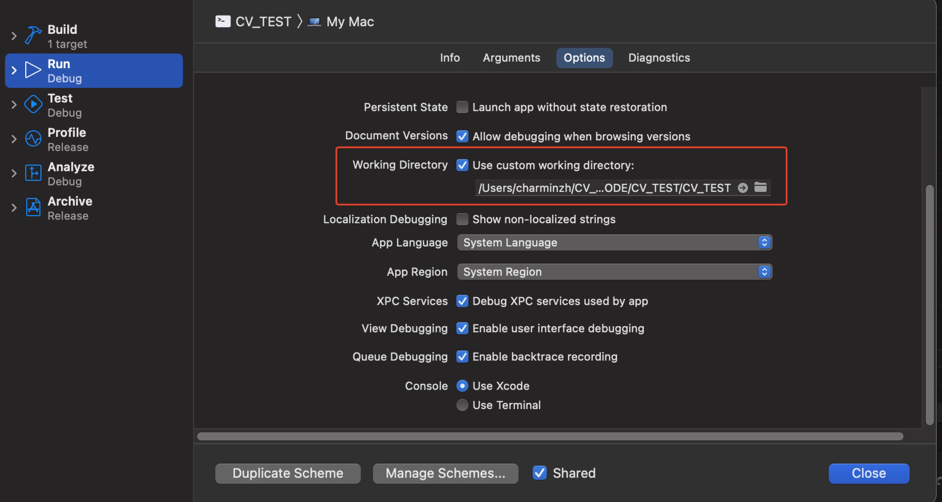
Task: Click the CV_TEST scheme breadcrumb
Action: [x=263, y=22]
